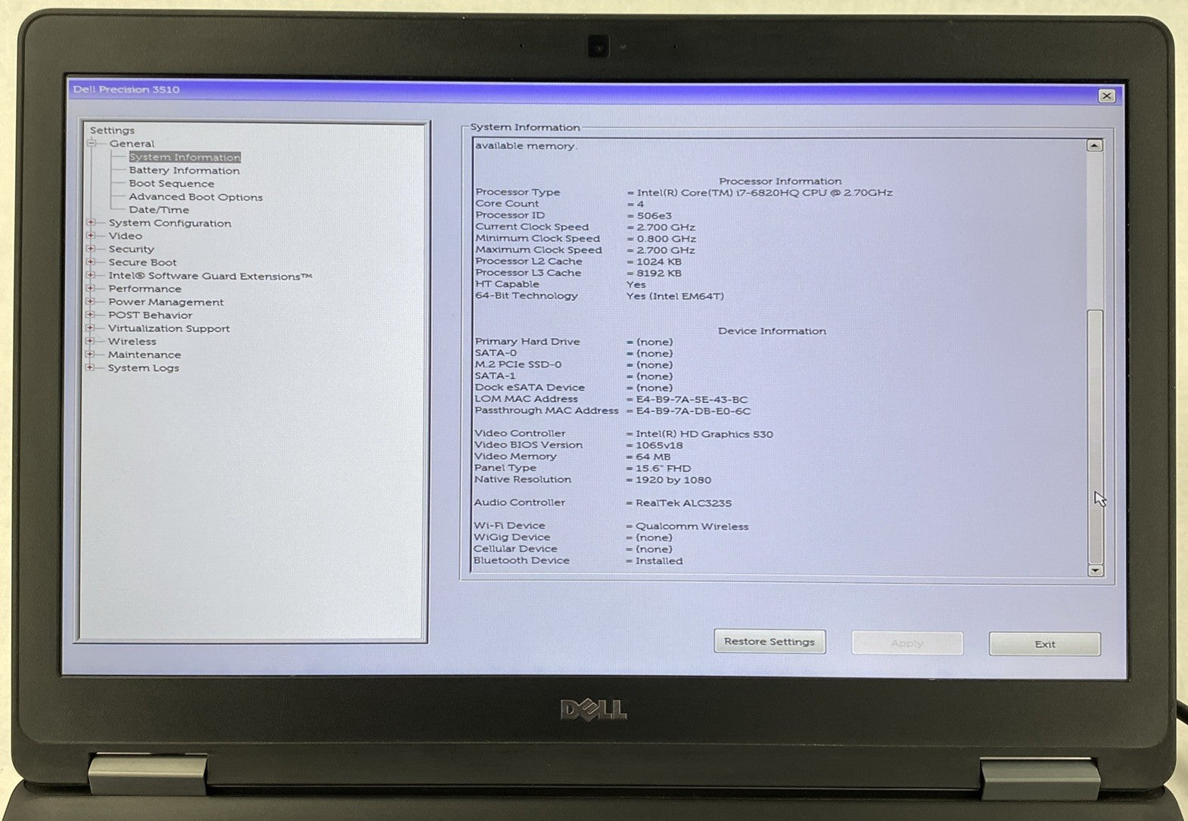Click the Processor L3 Cache value
The image size is (1188, 821).
click(658, 273)
